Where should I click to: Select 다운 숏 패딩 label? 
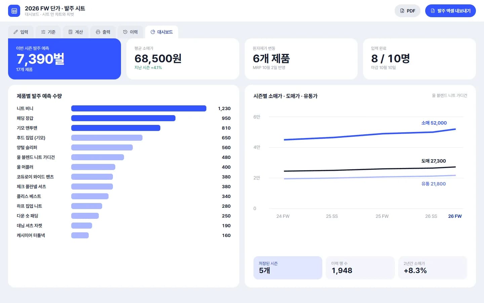(x=28, y=216)
